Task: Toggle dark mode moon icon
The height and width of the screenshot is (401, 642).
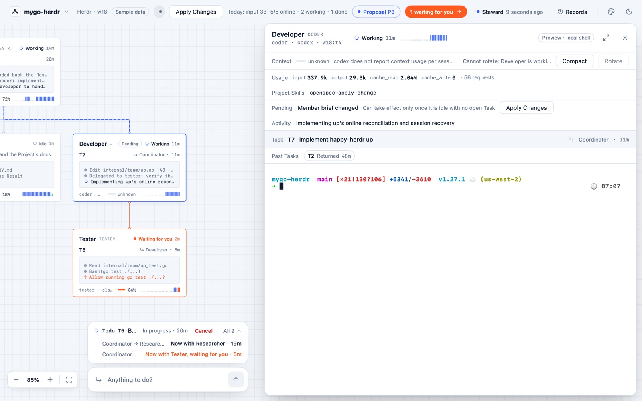Action: [629, 12]
